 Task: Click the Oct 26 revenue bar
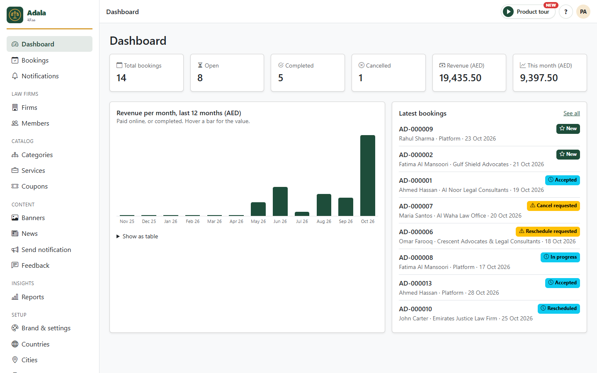tap(368, 175)
